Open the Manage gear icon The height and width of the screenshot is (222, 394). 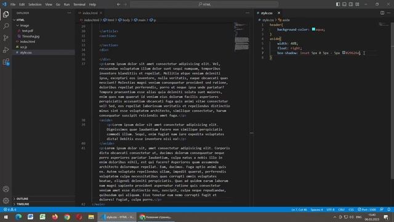[x=6, y=200]
